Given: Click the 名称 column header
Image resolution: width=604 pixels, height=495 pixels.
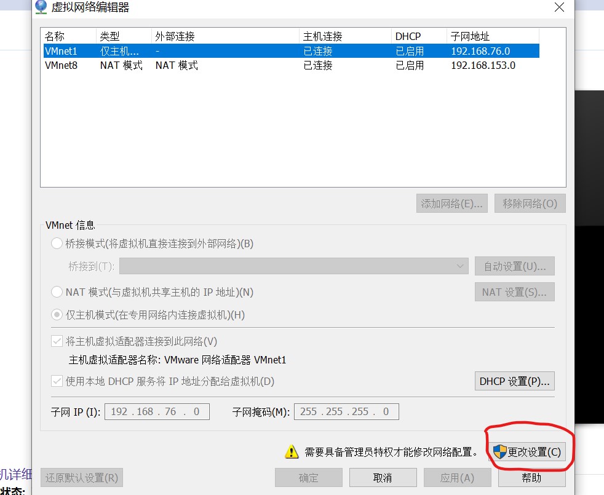Looking at the screenshot, I should [68, 36].
